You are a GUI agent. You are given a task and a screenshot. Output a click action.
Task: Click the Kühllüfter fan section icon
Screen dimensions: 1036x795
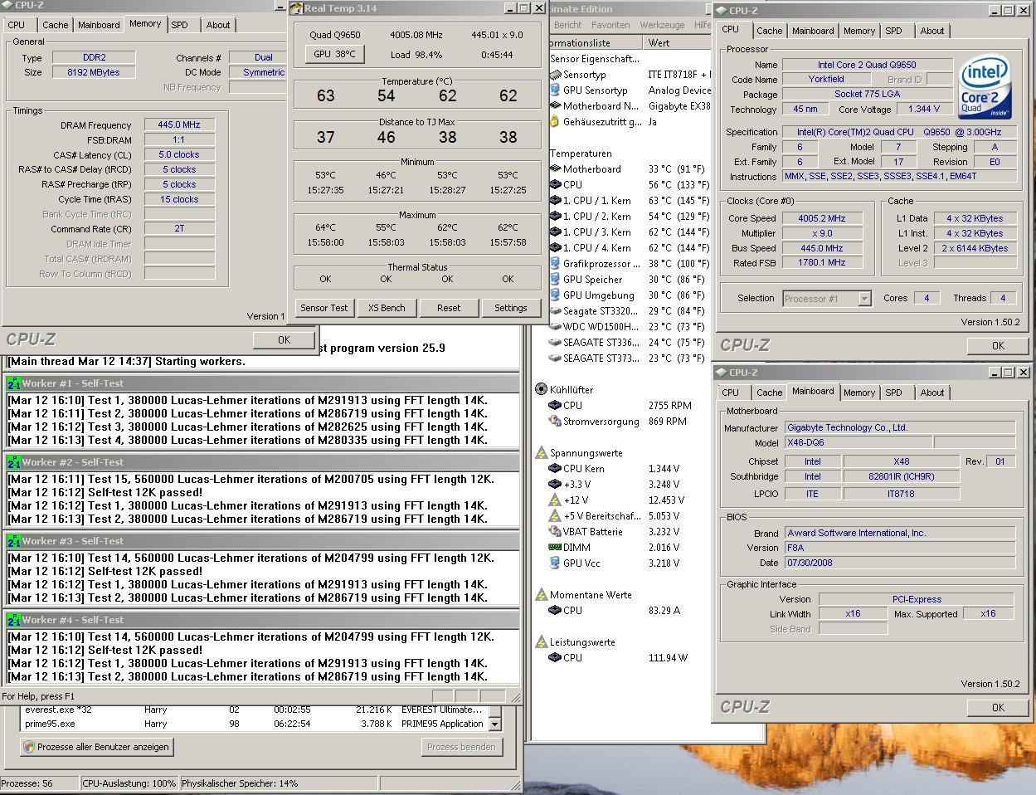541,389
